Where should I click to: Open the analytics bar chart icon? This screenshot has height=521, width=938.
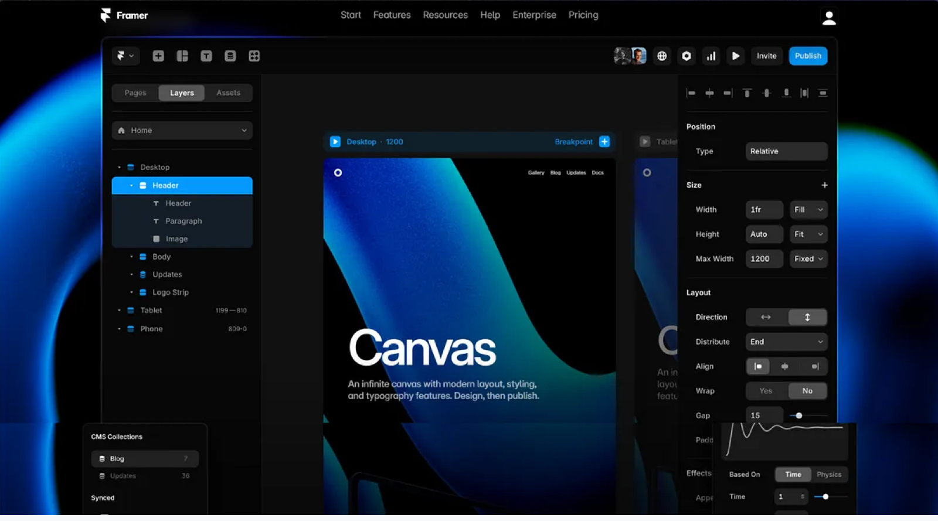(711, 56)
